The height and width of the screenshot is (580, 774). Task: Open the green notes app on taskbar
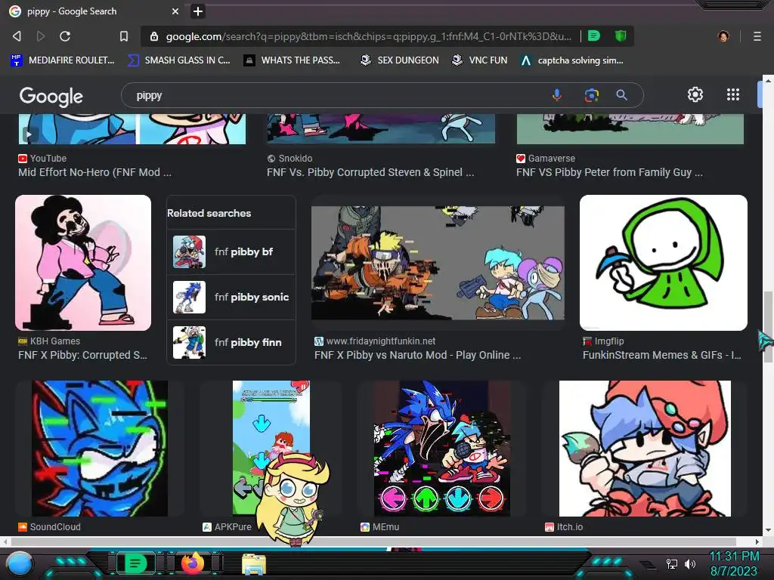[x=135, y=563]
